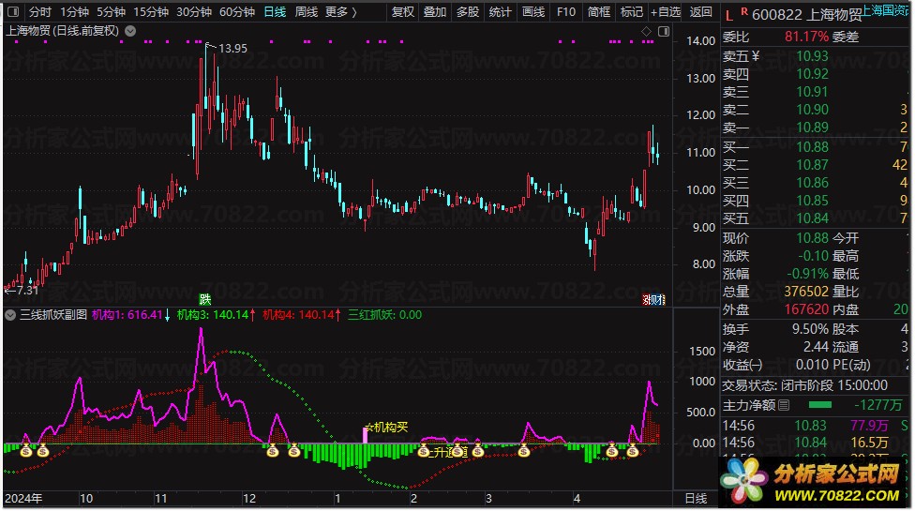
Task: Open the 统计 statistics tool
Action: (500, 11)
